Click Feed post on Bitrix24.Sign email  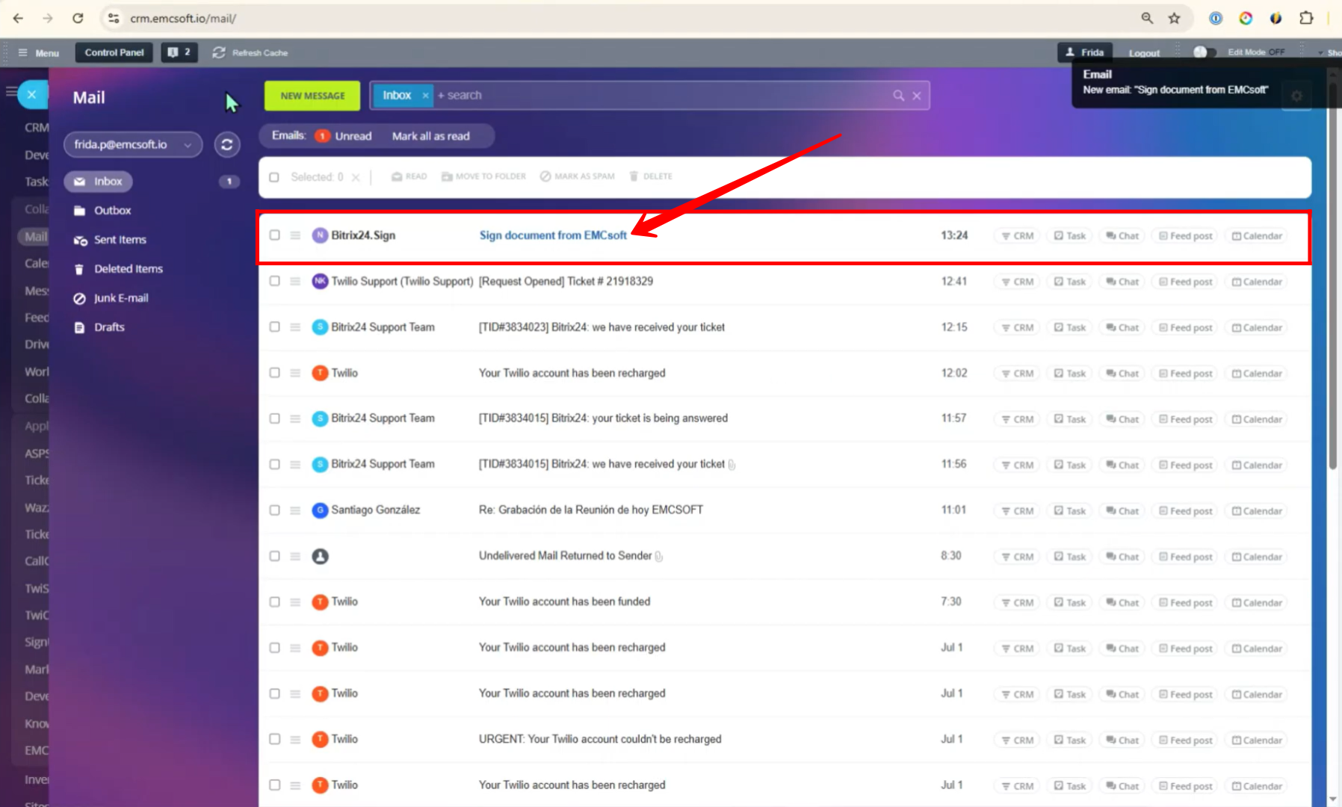tap(1185, 236)
